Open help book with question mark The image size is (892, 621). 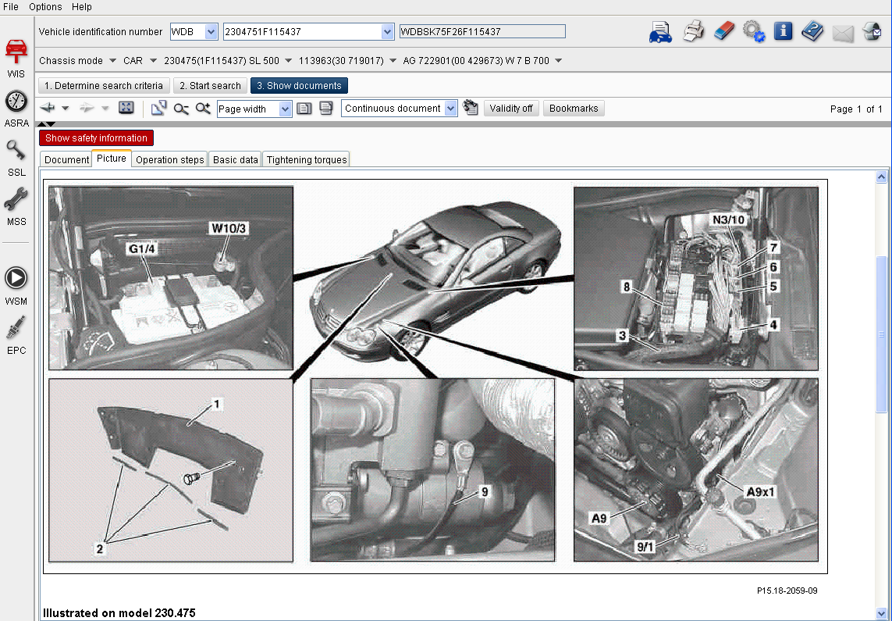point(812,30)
